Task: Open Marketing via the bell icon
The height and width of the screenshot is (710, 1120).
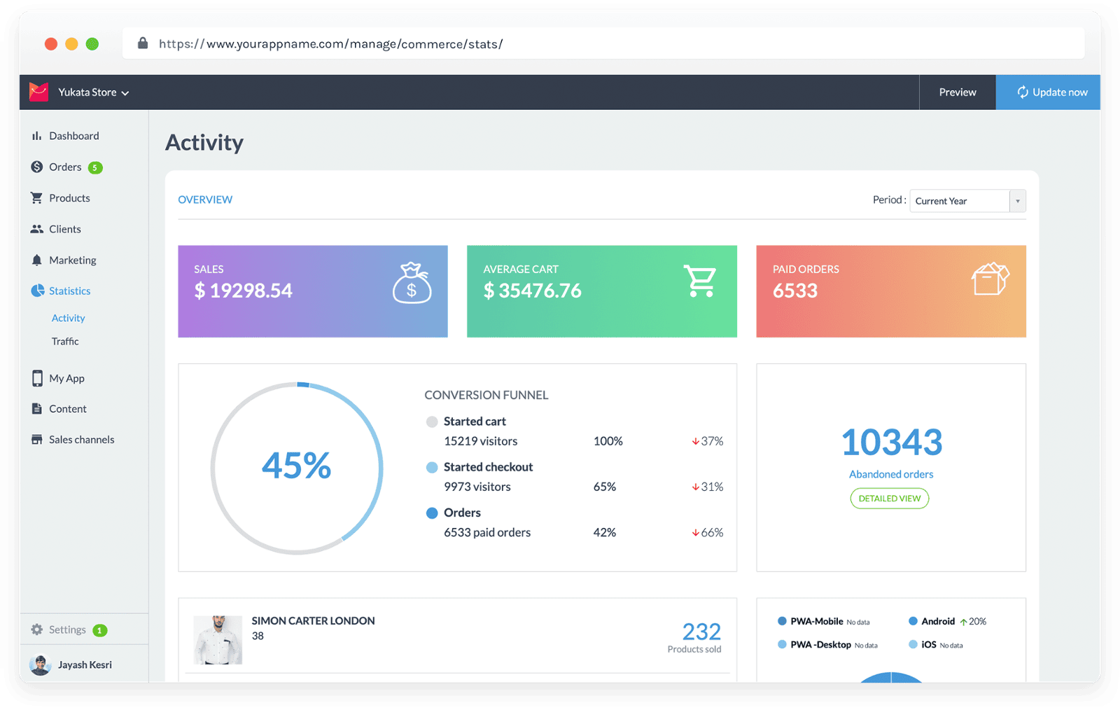Action: [36, 260]
